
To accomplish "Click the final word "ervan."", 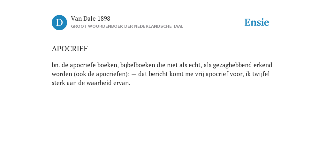I will 122,83.
